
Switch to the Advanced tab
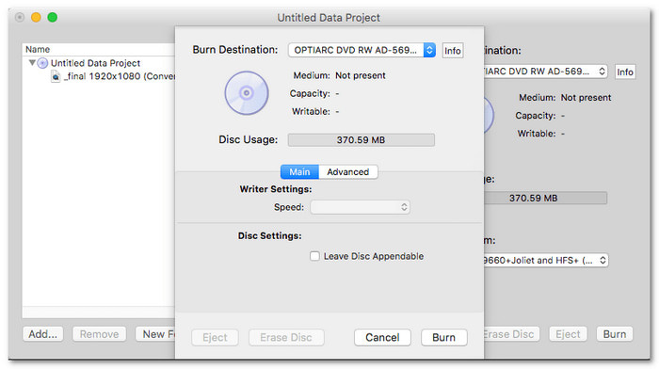pos(348,172)
